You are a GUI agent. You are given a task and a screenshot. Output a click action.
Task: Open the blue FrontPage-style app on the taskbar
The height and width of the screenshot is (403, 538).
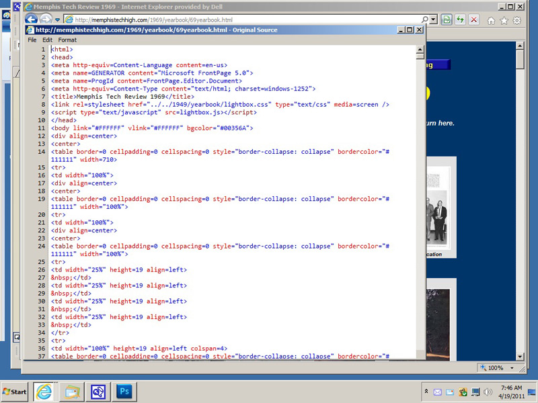[x=98, y=392]
